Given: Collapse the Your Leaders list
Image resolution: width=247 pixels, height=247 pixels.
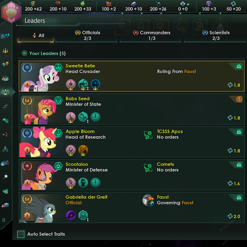Looking at the screenshot, I should pos(24,53).
